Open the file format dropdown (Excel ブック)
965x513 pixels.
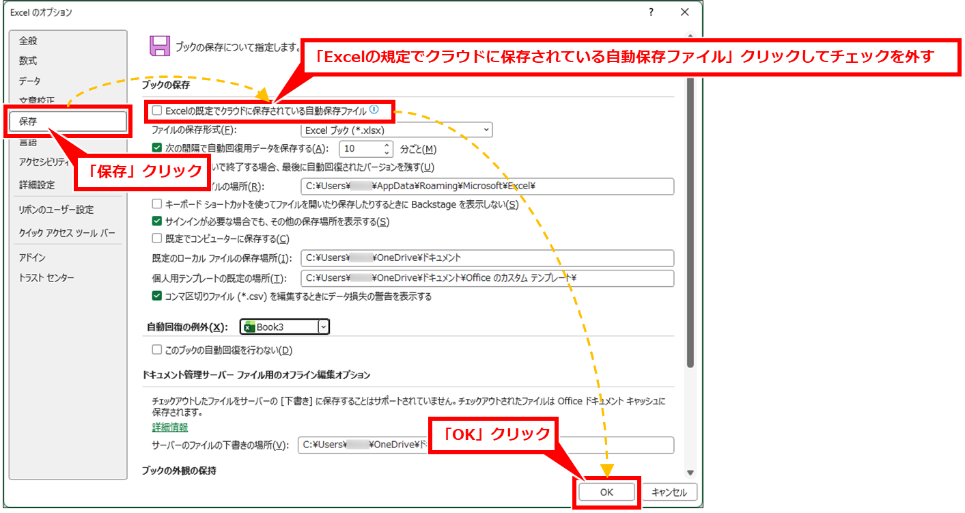396,130
